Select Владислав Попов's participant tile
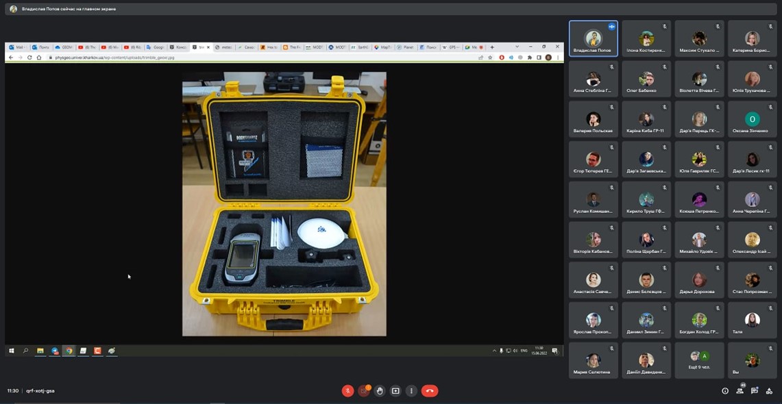The width and height of the screenshot is (782, 404). click(593, 39)
